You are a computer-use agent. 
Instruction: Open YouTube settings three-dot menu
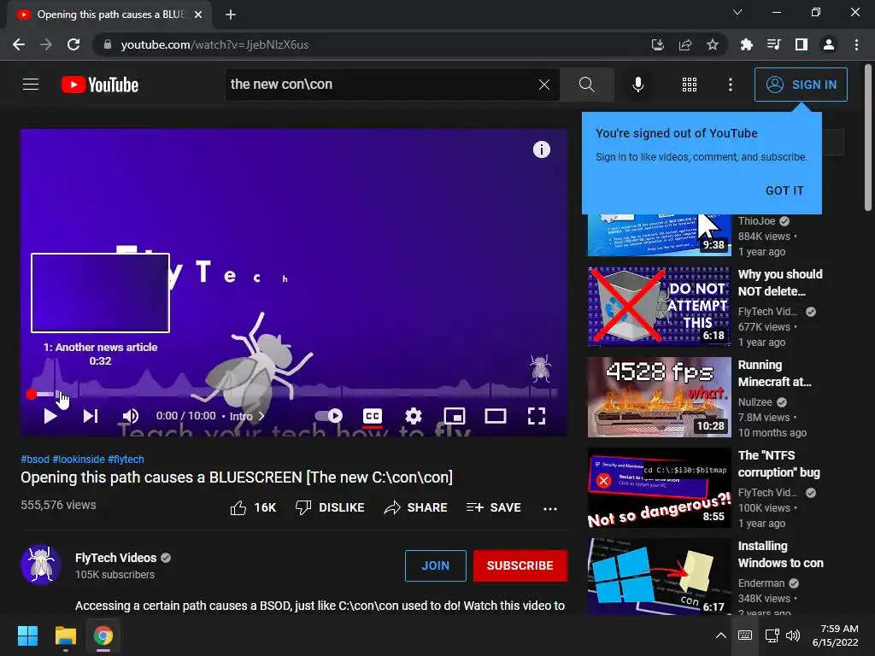point(730,85)
